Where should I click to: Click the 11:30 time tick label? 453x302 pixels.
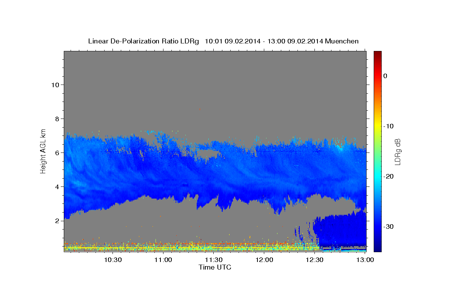214,260
